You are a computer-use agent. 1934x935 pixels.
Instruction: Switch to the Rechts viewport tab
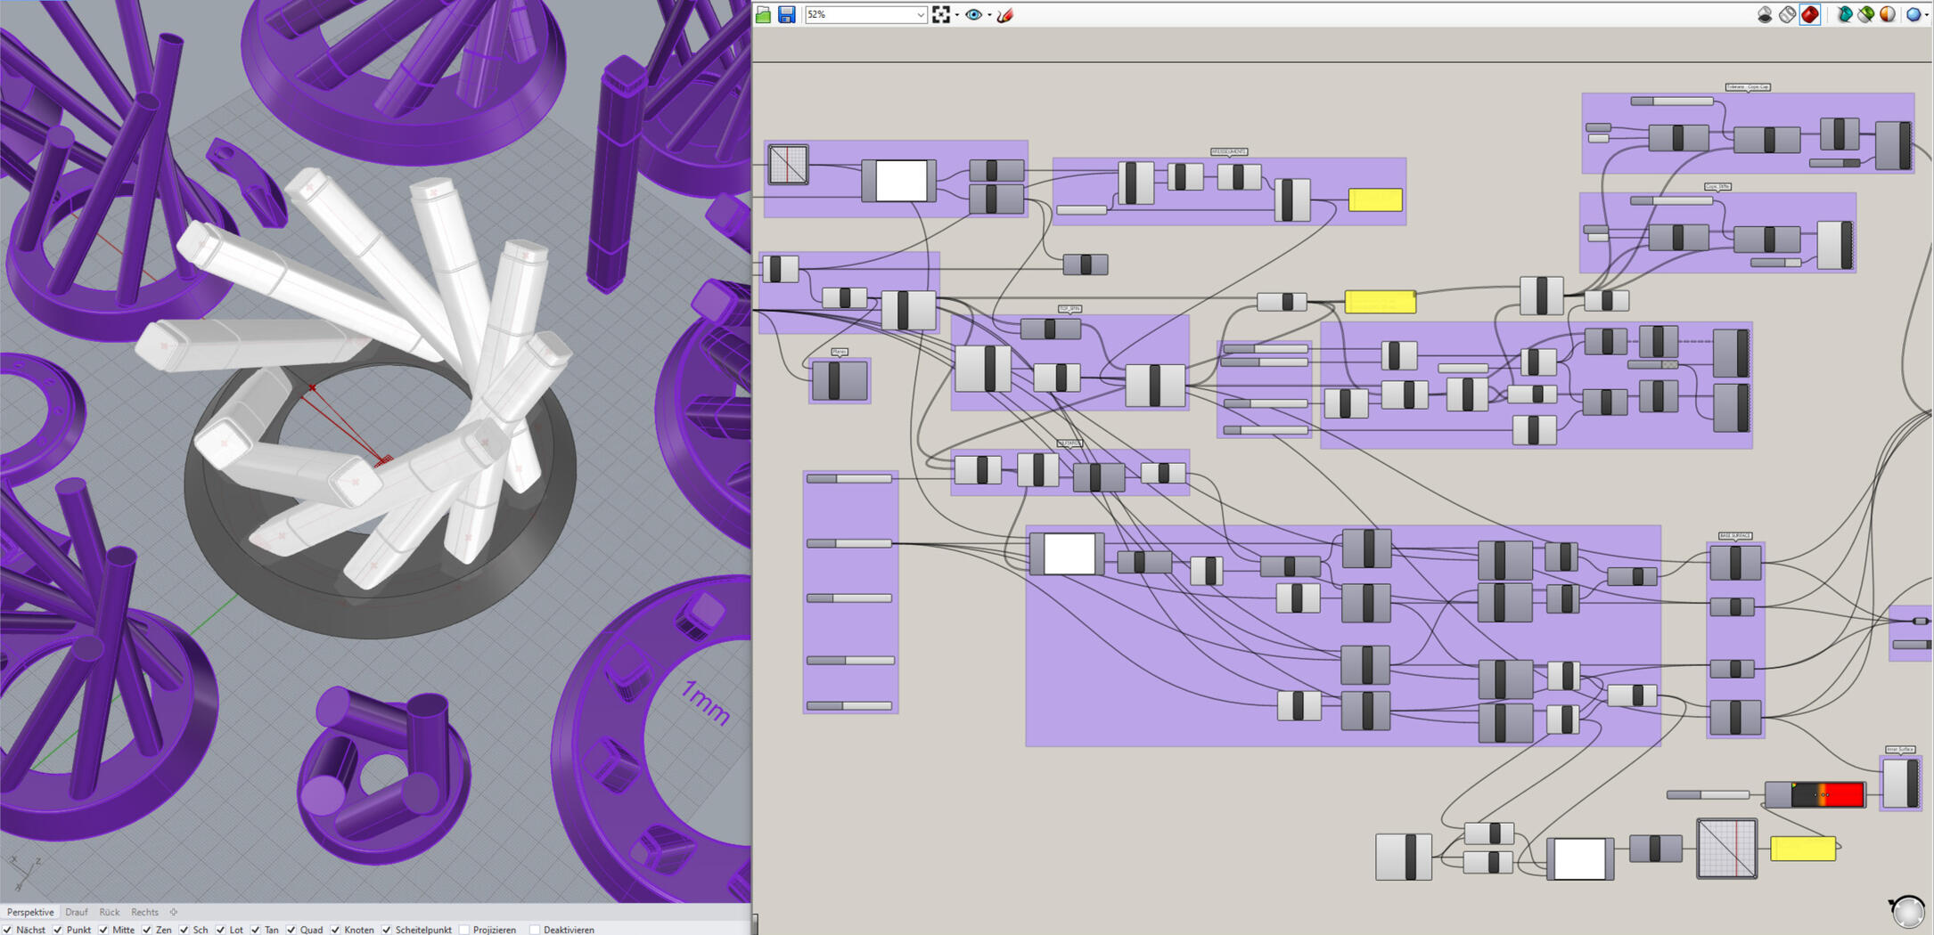144,912
